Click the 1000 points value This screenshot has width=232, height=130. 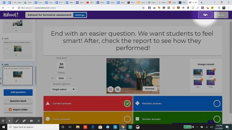61,78
